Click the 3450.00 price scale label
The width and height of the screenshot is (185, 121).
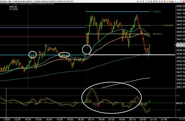pyautogui.click(x=181, y=17)
